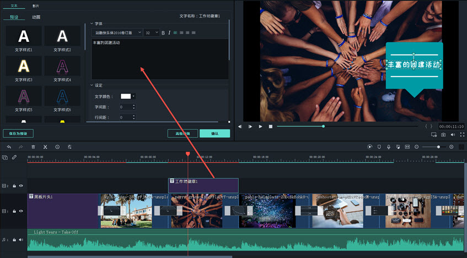Click the snapshot camera icon under preview

[x=443, y=134]
